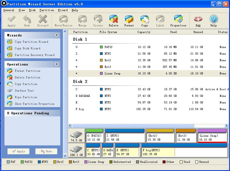Image resolution: width=230 pixels, height=171 pixels.
Task: Click the Undo arrow toolbar icon
Action: tap(27, 21)
